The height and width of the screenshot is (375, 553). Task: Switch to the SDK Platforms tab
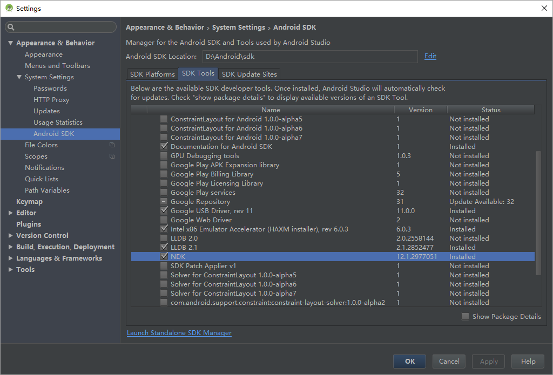[x=152, y=74]
